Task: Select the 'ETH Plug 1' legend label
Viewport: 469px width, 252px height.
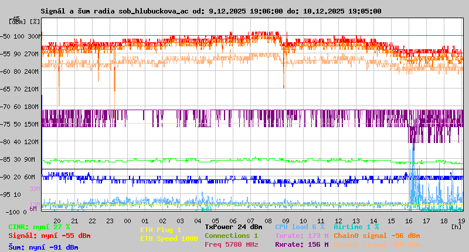Action: (161, 230)
